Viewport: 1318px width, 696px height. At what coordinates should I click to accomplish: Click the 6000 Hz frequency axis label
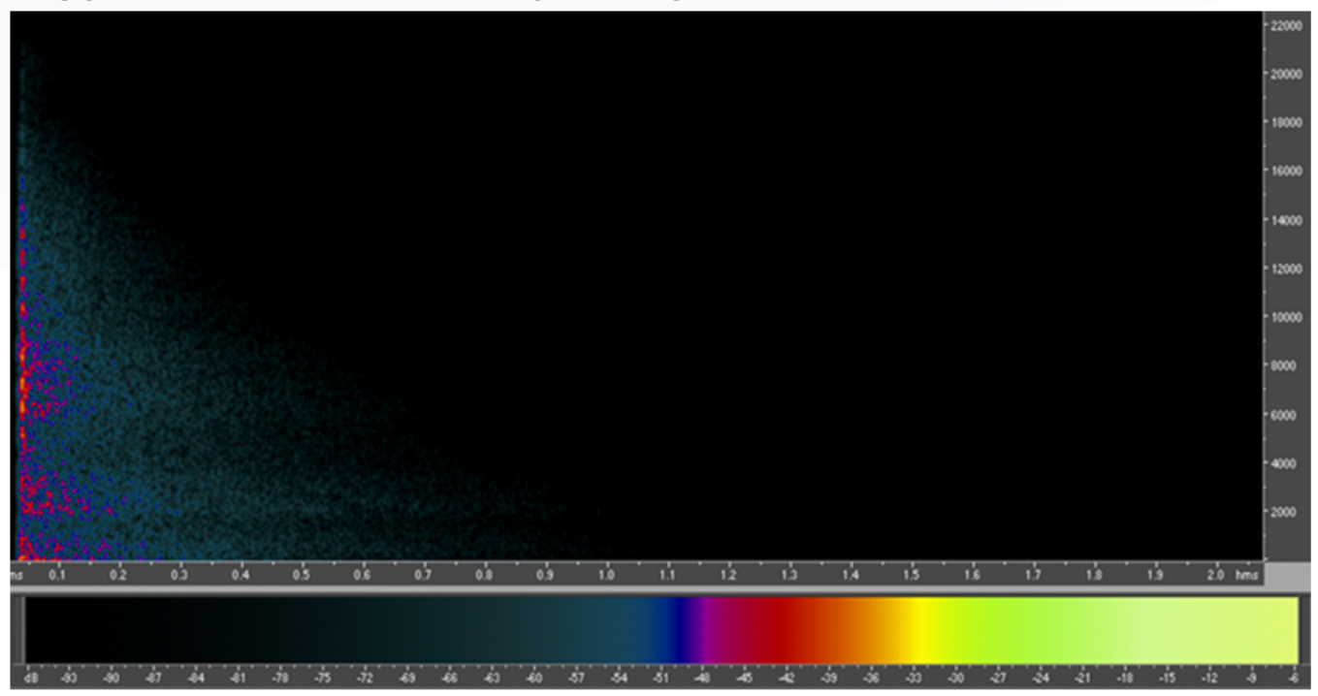tap(1286, 415)
